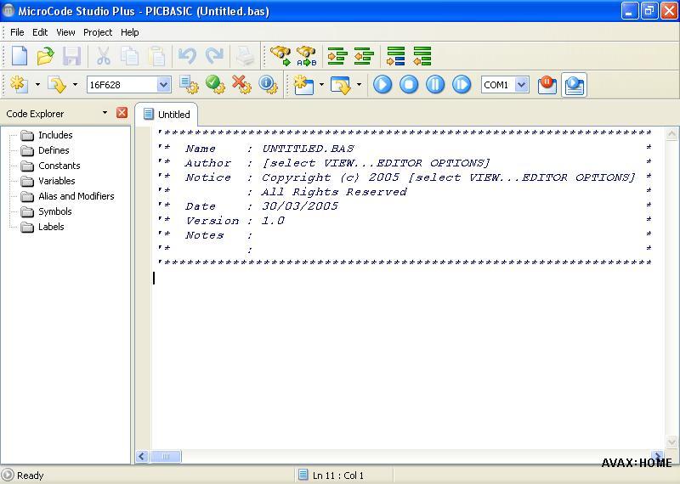680x484 pixels.
Task: Step through code with the Step button
Action: (x=462, y=84)
